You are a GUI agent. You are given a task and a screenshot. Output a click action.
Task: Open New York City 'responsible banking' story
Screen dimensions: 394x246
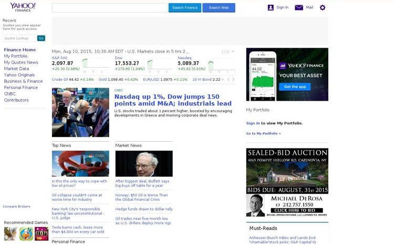(x=78, y=213)
